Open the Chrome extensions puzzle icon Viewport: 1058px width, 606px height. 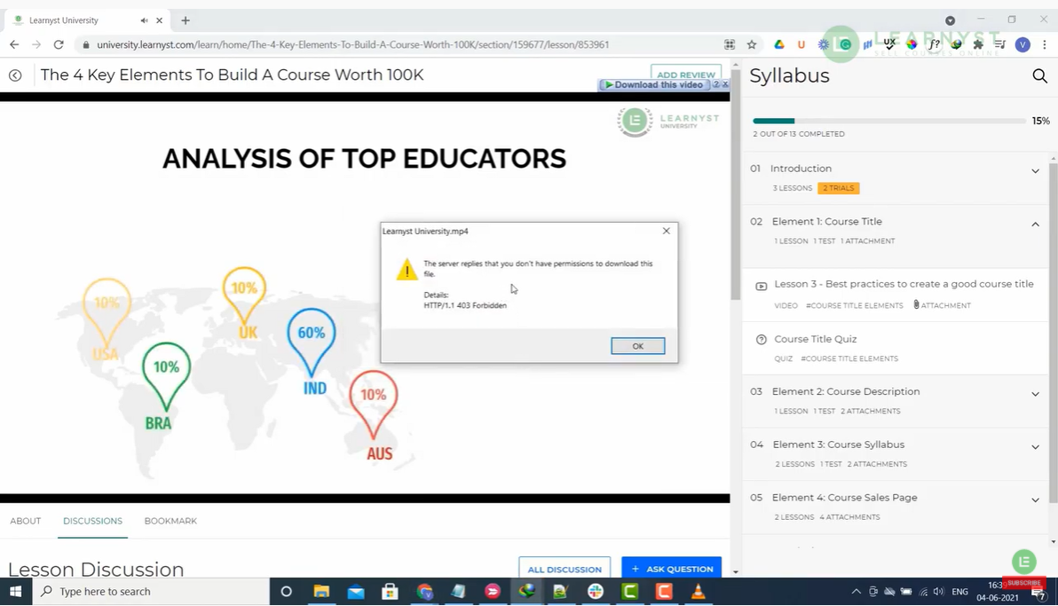978,44
